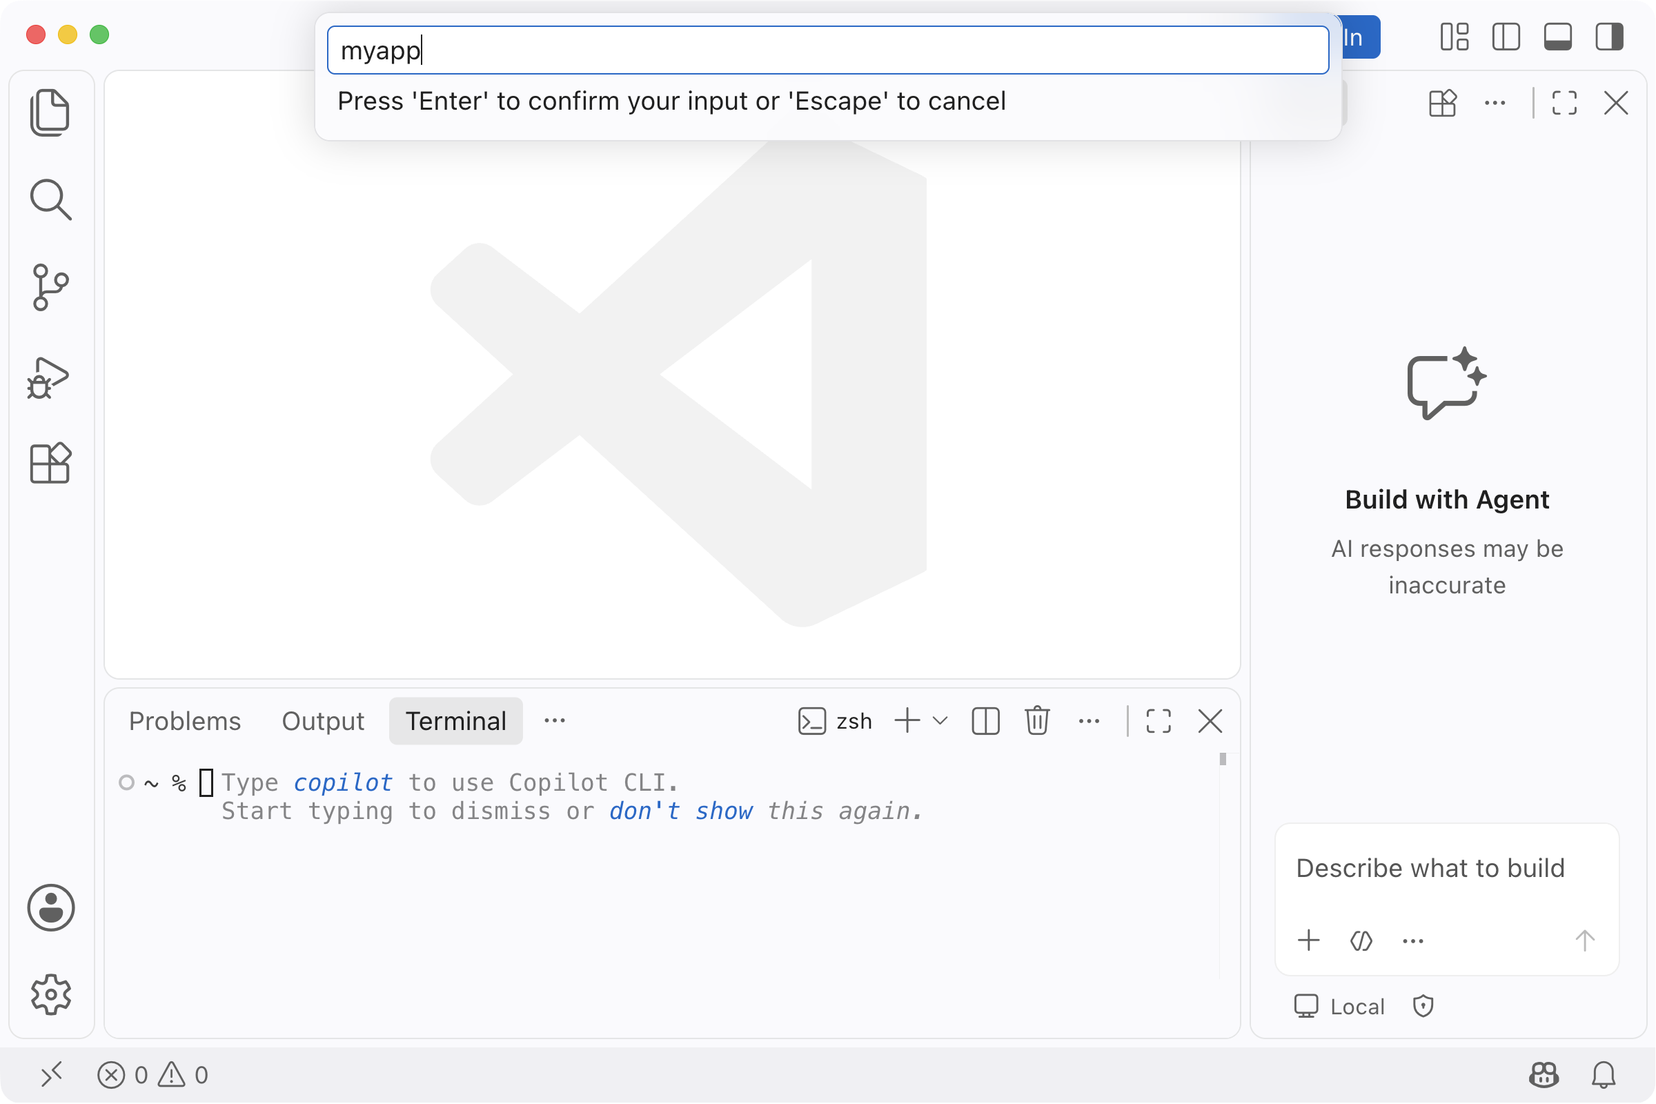
Task: Open notifications bell
Action: click(1604, 1074)
